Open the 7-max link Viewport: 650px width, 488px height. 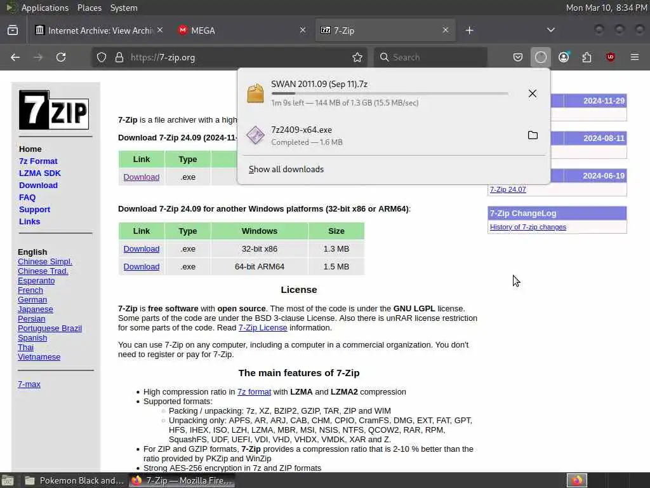coord(29,384)
